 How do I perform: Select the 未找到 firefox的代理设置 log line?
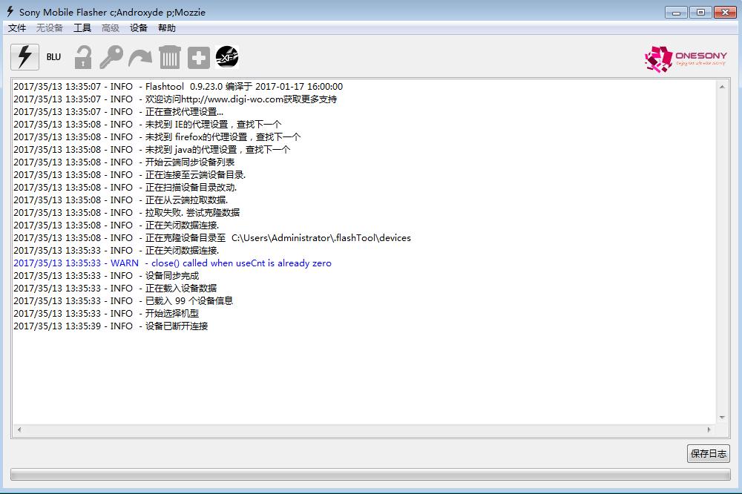(x=157, y=136)
